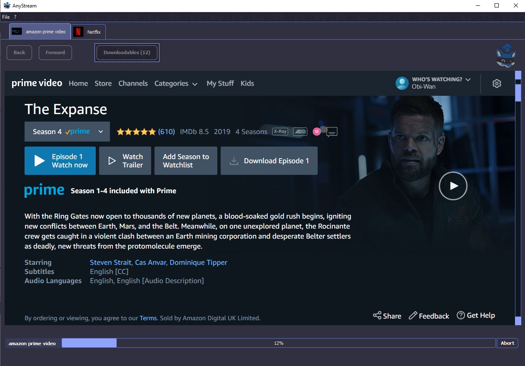Expand the Categories dropdown

tap(176, 83)
